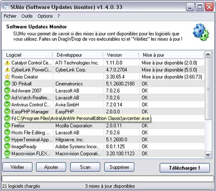
Task: Click green check icon for Ad-Watch Realtime
Action: pyautogui.click(x=7, y=98)
